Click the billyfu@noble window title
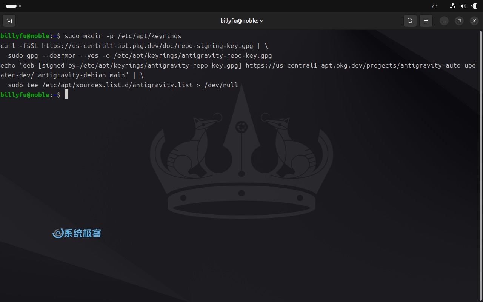 pyautogui.click(x=241, y=21)
